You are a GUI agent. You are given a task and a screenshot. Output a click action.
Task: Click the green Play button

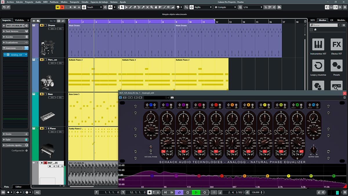point(196,192)
